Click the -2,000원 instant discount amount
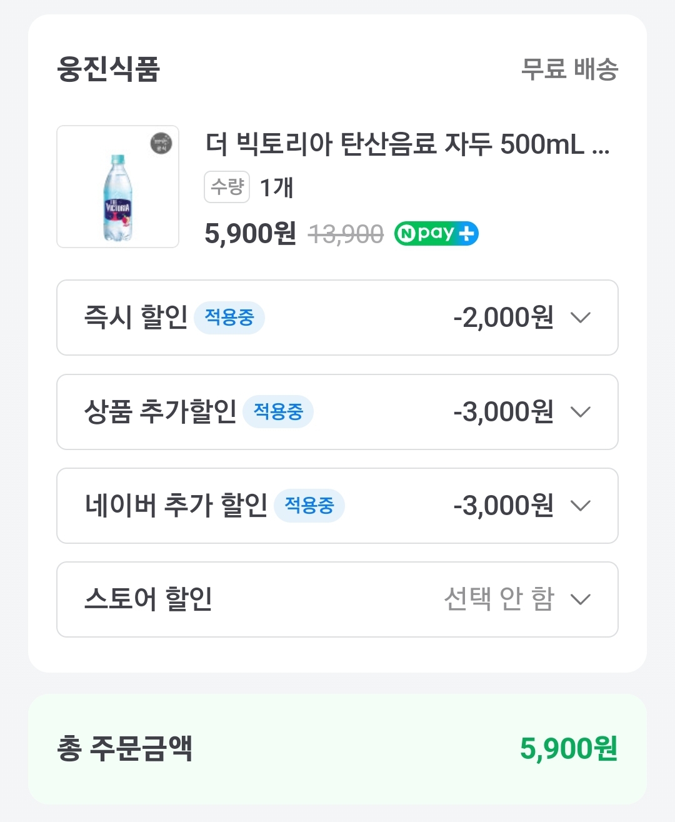675x822 pixels. tap(503, 318)
